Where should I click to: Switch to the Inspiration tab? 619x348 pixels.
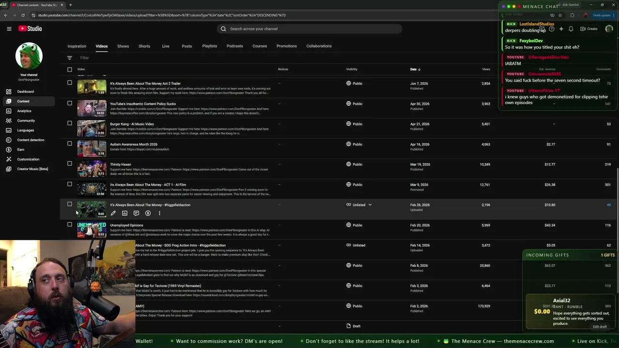pyautogui.click(x=76, y=46)
